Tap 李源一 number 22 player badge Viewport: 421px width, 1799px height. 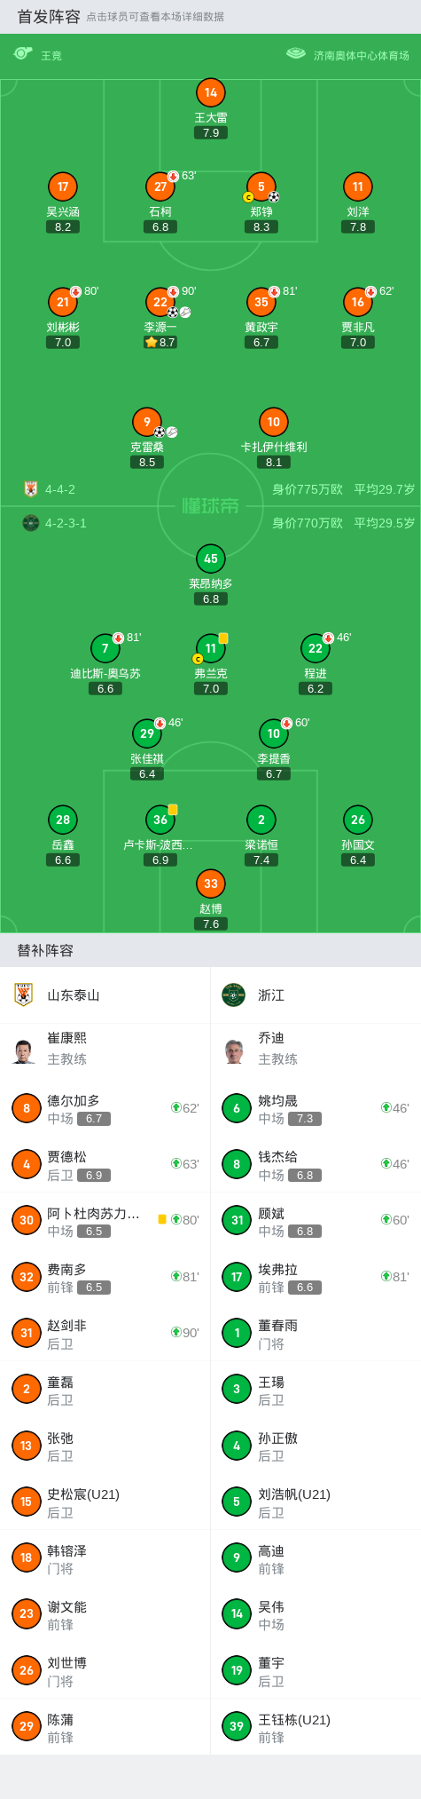click(x=160, y=302)
